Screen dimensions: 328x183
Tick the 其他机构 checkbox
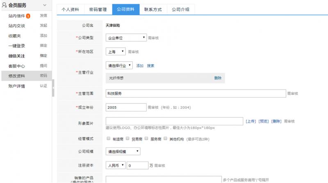(x=165, y=138)
